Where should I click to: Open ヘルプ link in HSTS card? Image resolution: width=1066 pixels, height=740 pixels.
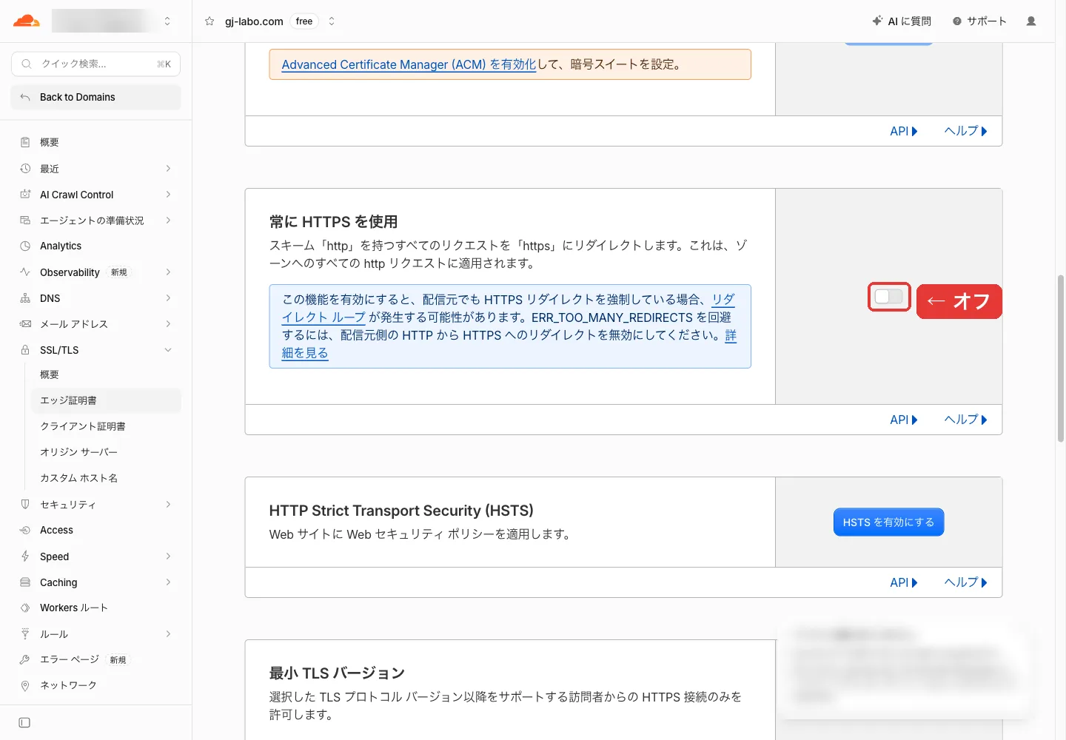tap(965, 582)
